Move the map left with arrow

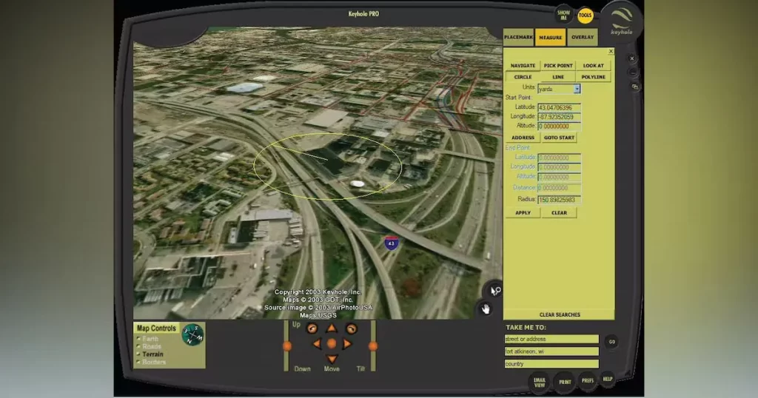point(317,344)
